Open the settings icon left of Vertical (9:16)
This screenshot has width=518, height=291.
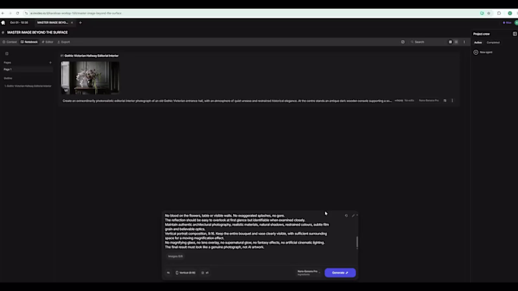tap(168, 273)
